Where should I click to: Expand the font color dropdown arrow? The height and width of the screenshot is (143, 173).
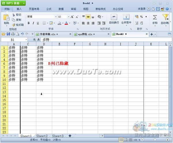[69, 23]
